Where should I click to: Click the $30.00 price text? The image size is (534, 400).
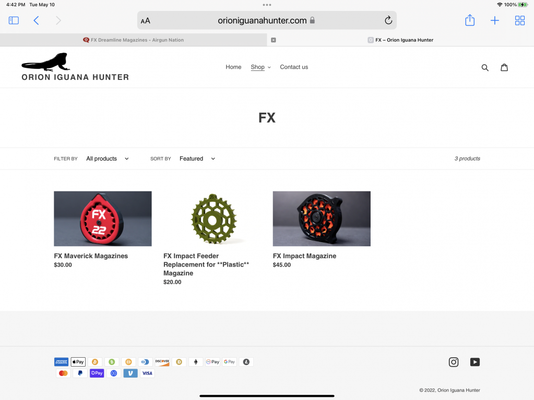coord(63,264)
